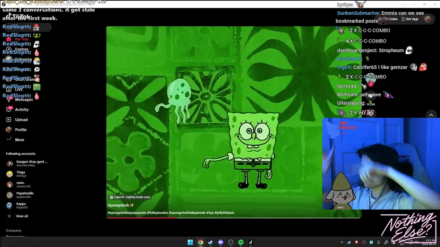Open the #jellyfishjam hashtag
This screenshot has width=440, height=247.
(224, 213)
